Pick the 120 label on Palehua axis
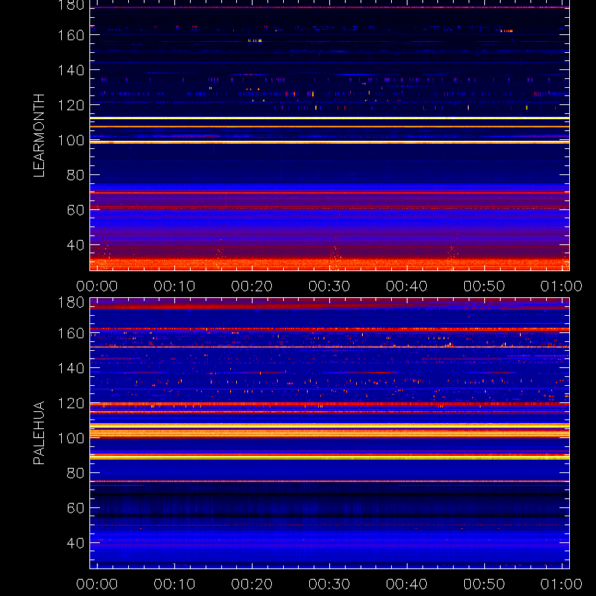Viewport: 596px width, 596px height. click(x=71, y=403)
